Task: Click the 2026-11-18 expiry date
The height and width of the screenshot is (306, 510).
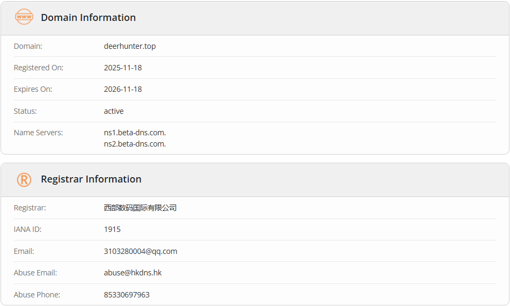Action: 123,89
